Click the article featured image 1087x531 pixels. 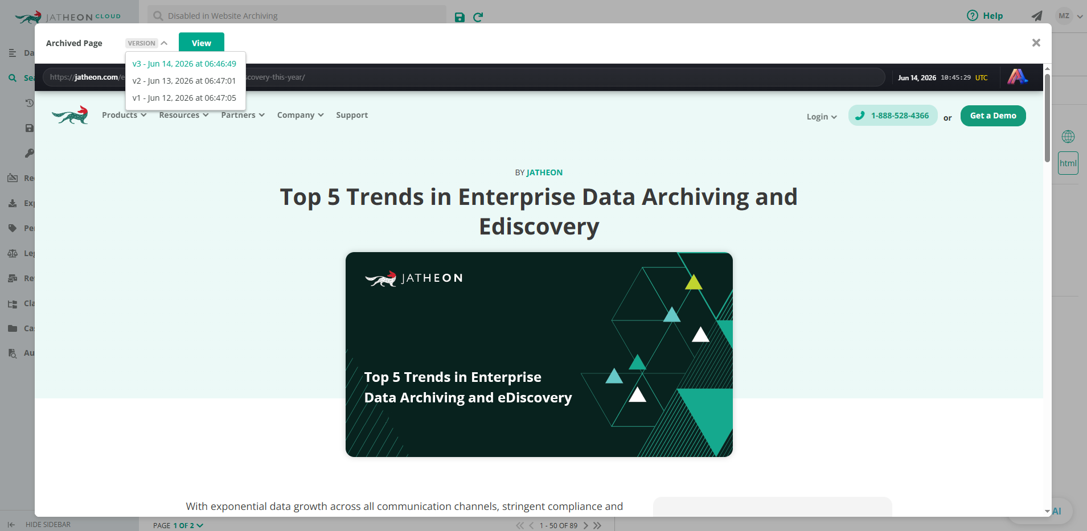tap(539, 355)
